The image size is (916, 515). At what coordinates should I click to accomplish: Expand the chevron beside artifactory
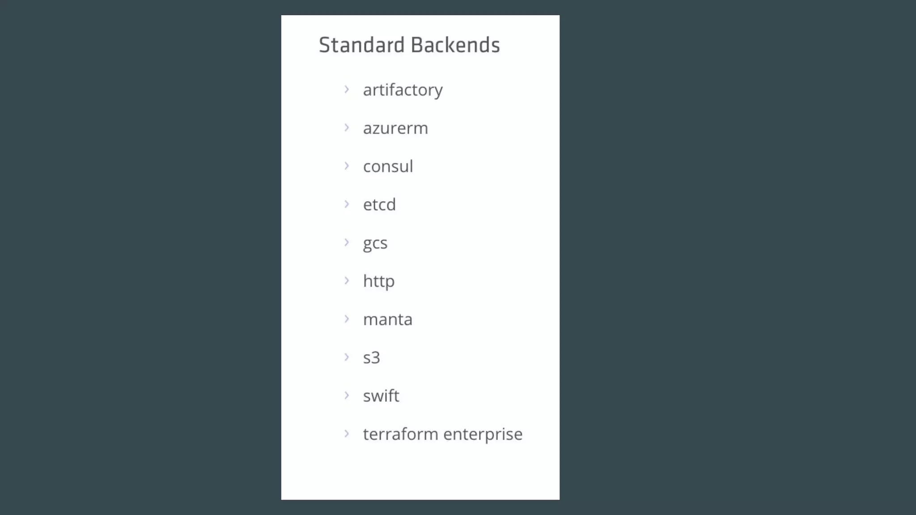(x=347, y=89)
